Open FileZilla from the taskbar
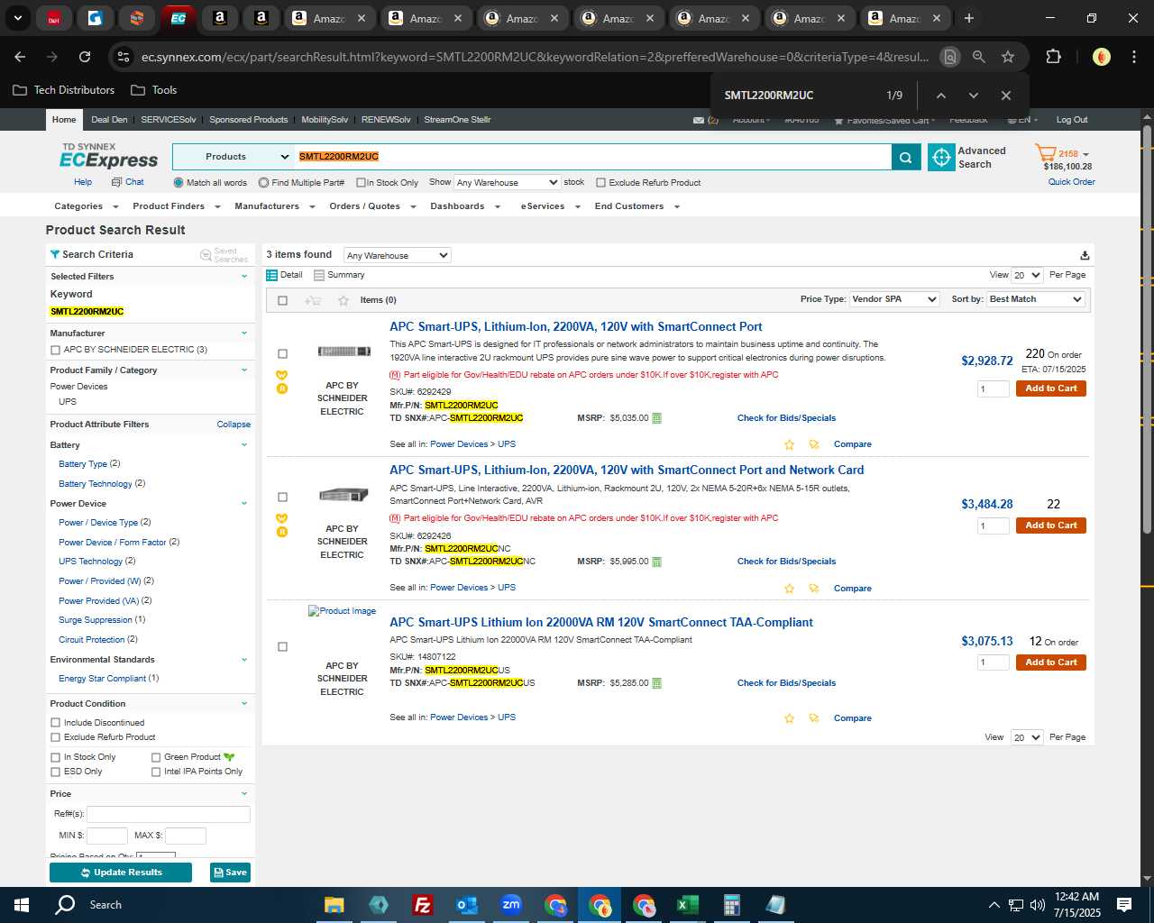 tap(422, 905)
